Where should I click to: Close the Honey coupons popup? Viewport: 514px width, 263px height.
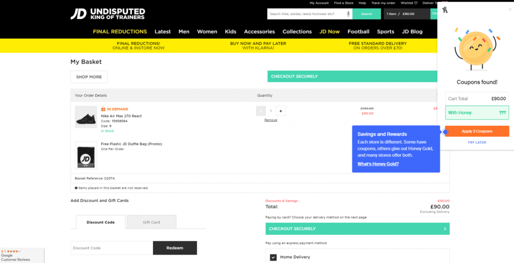510,10
